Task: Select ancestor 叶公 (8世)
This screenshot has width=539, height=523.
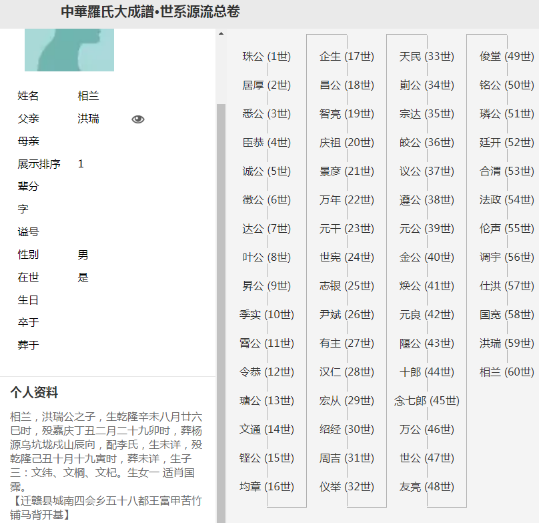Action: 266,257
